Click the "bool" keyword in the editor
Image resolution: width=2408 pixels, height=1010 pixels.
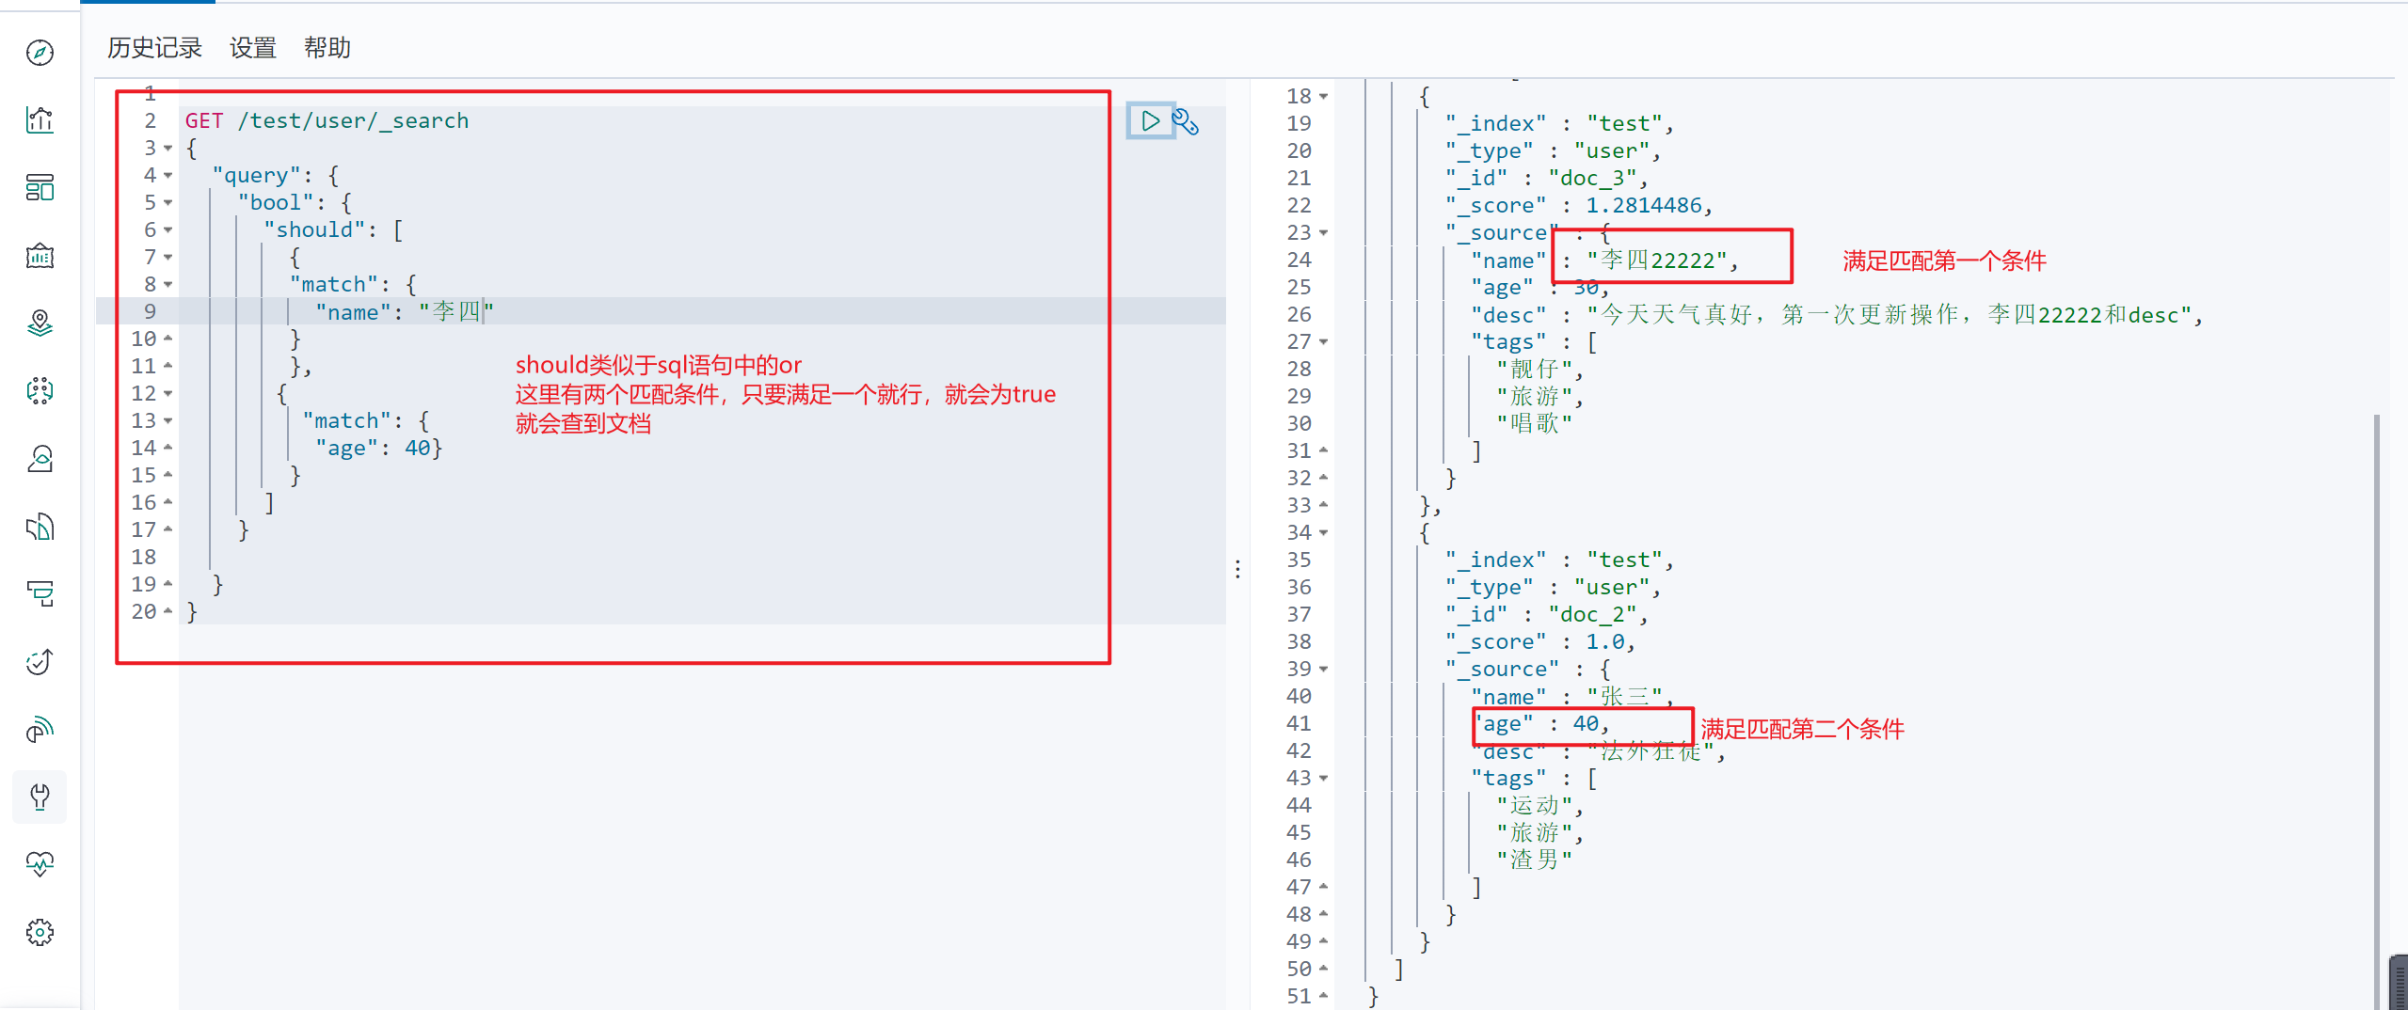276,203
